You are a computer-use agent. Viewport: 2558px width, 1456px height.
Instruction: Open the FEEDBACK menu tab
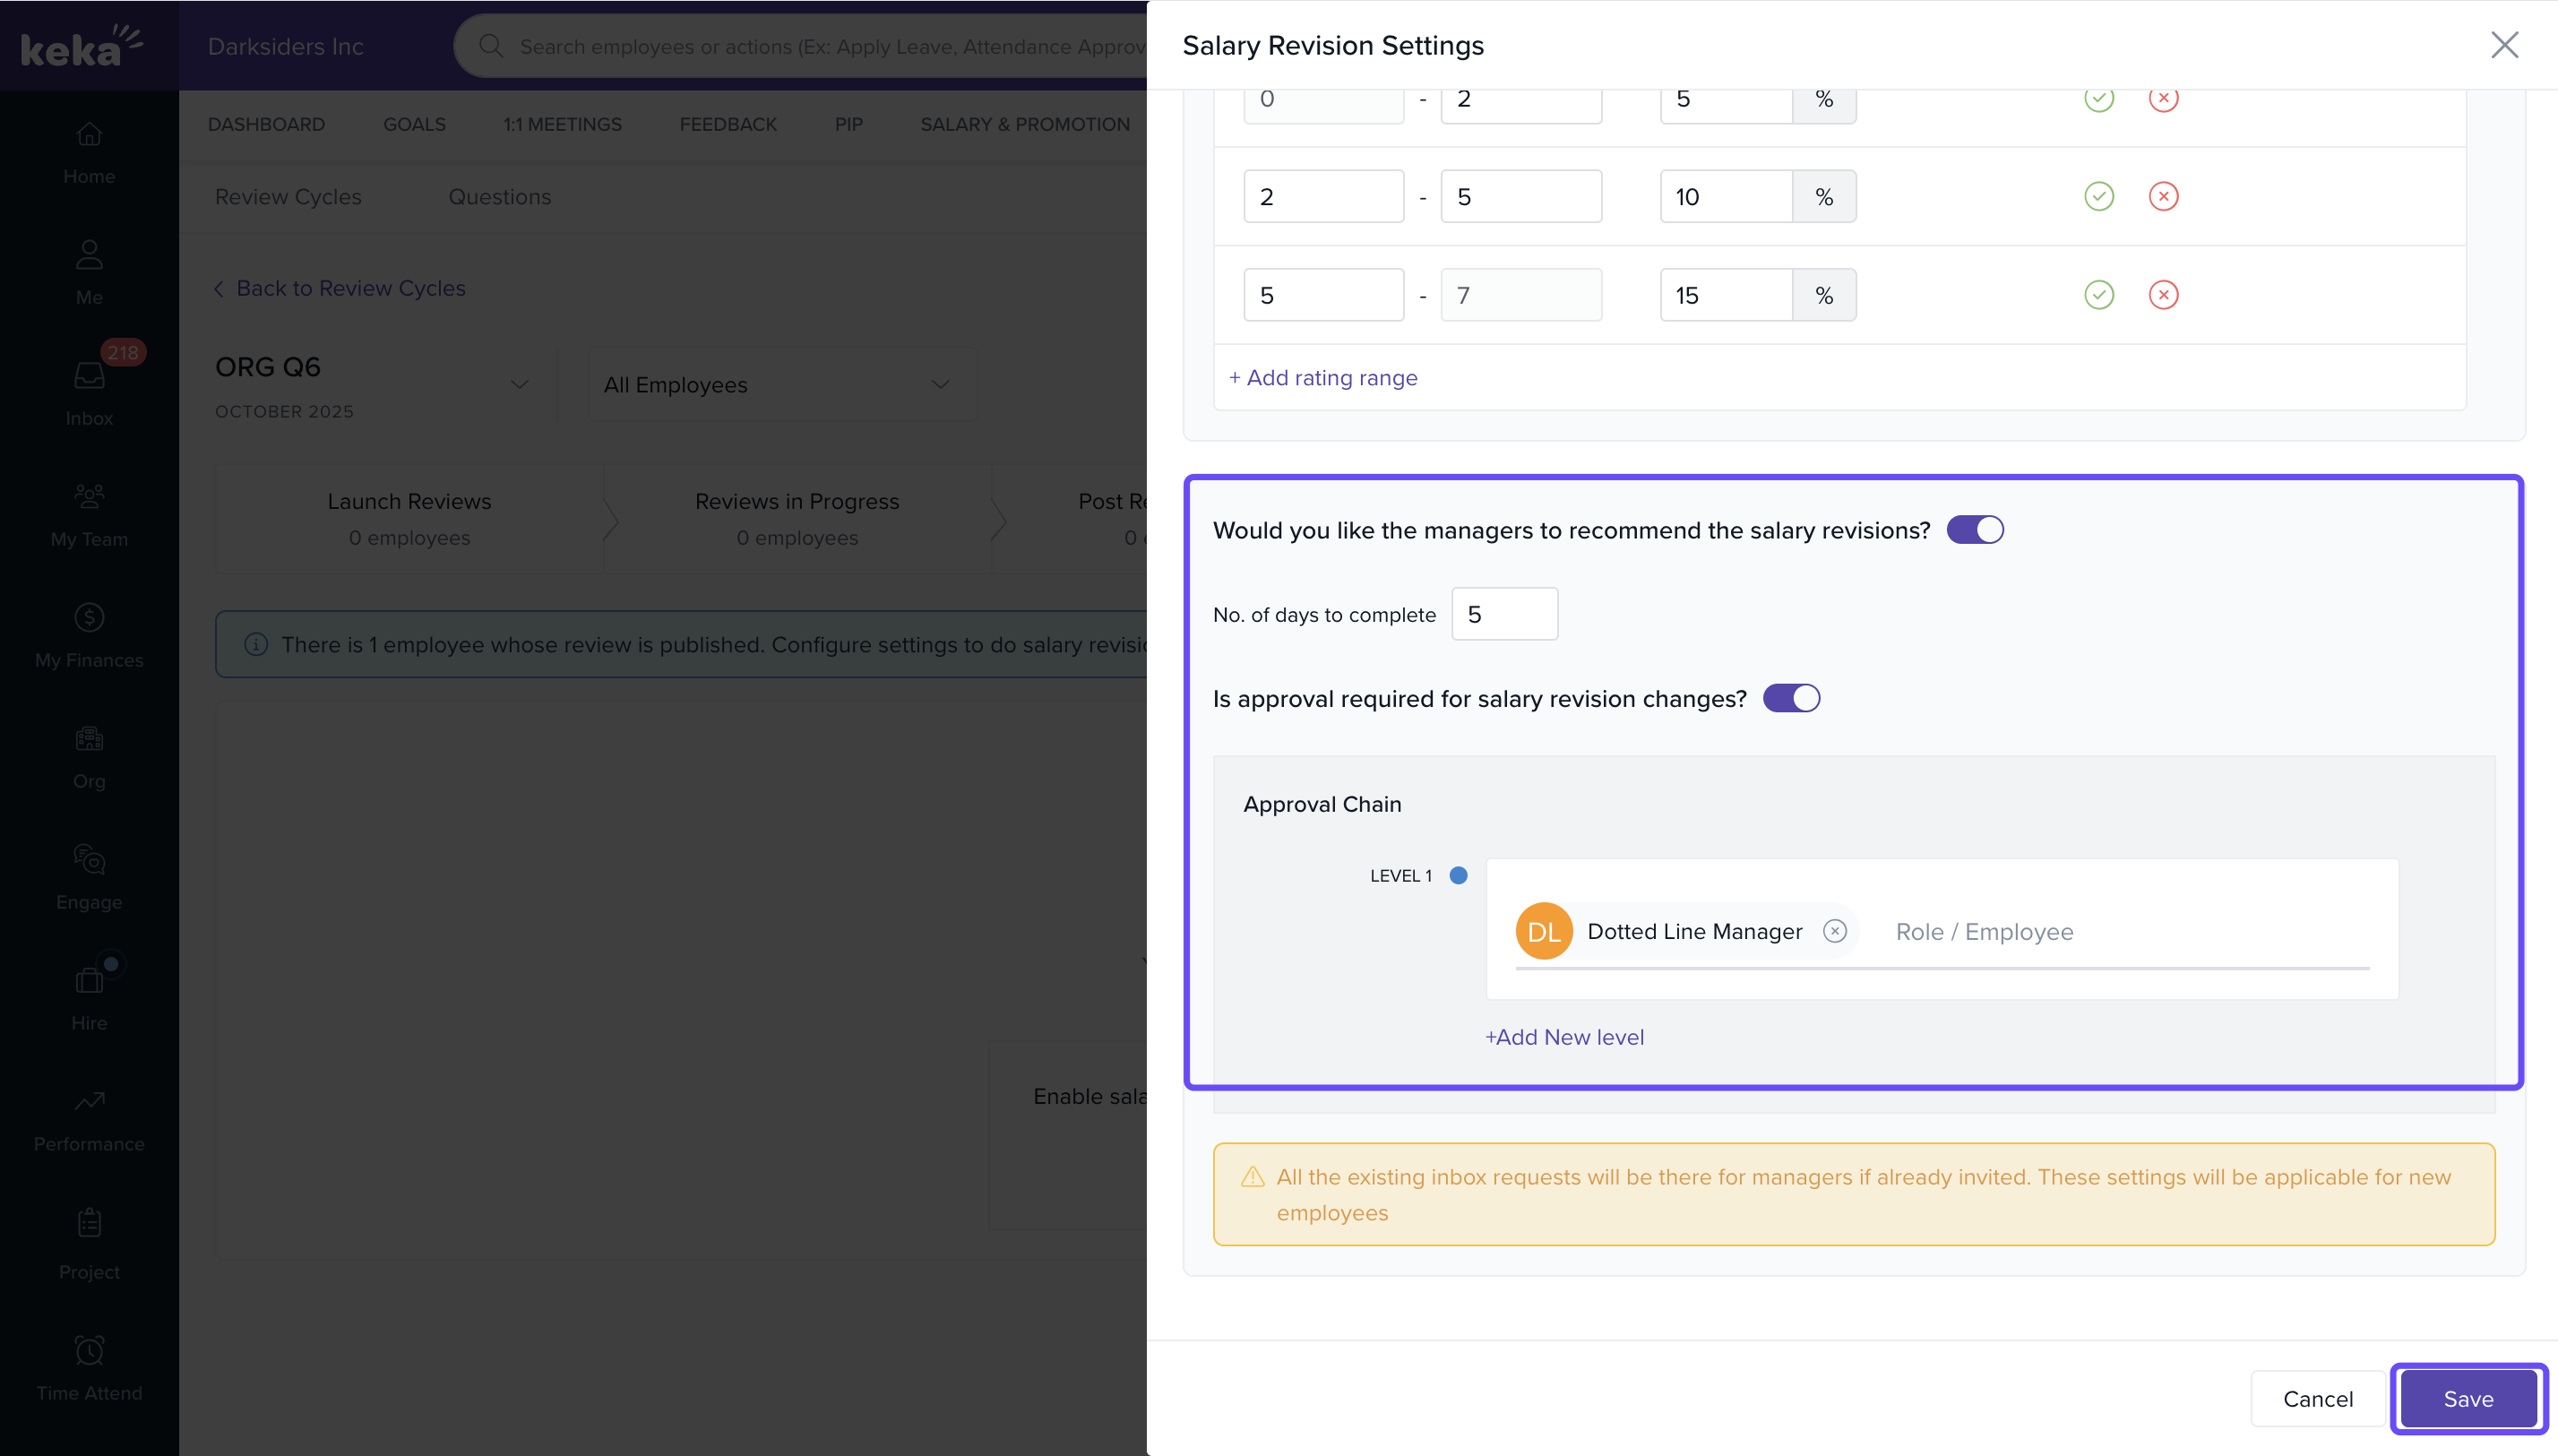[x=727, y=124]
